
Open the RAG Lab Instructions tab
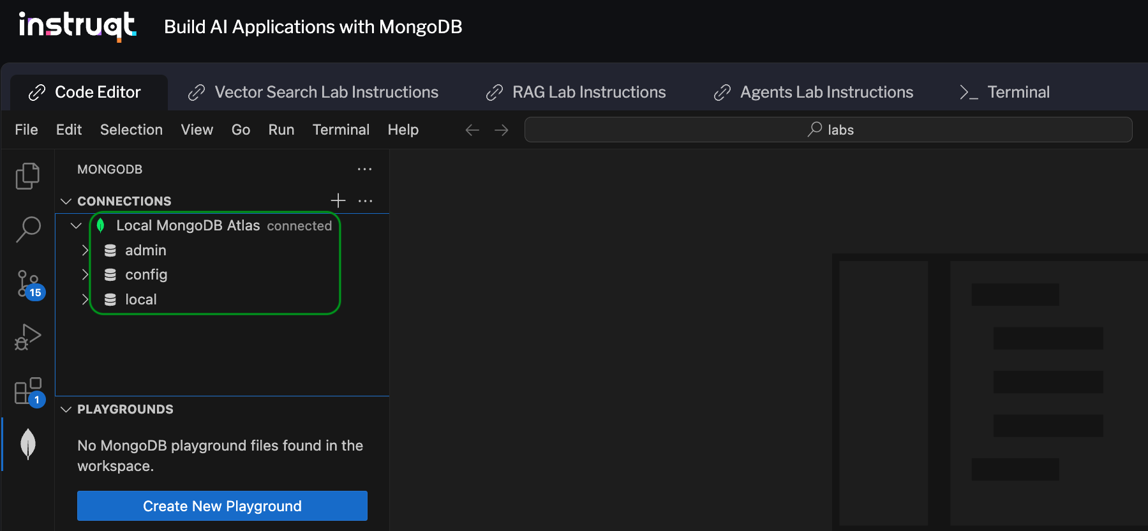pyautogui.click(x=576, y=93)
